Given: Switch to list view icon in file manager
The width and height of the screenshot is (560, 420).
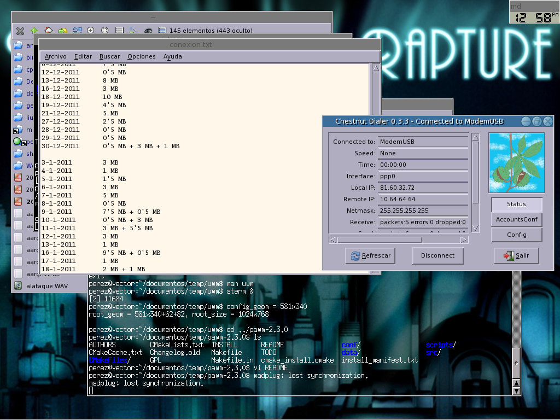Looking at the screenshot, I should pyautogui.click(x=119, y=31).
